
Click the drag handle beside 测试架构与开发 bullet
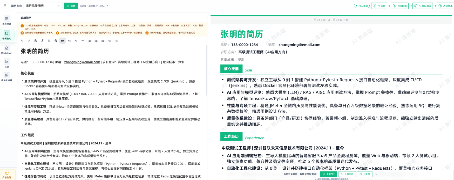click(18, 81)
